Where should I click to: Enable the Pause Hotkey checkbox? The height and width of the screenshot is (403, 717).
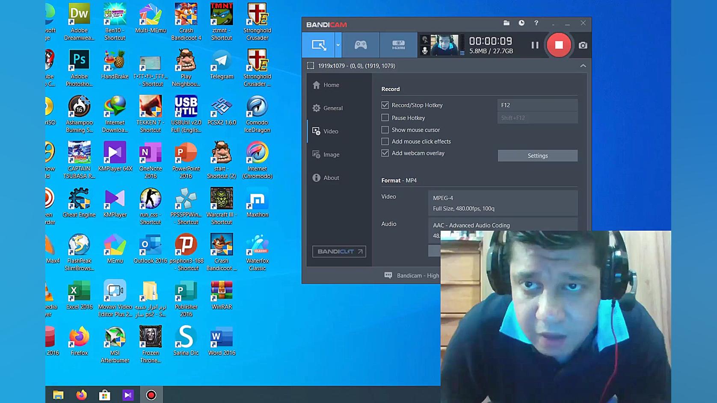tap(385, 118)
